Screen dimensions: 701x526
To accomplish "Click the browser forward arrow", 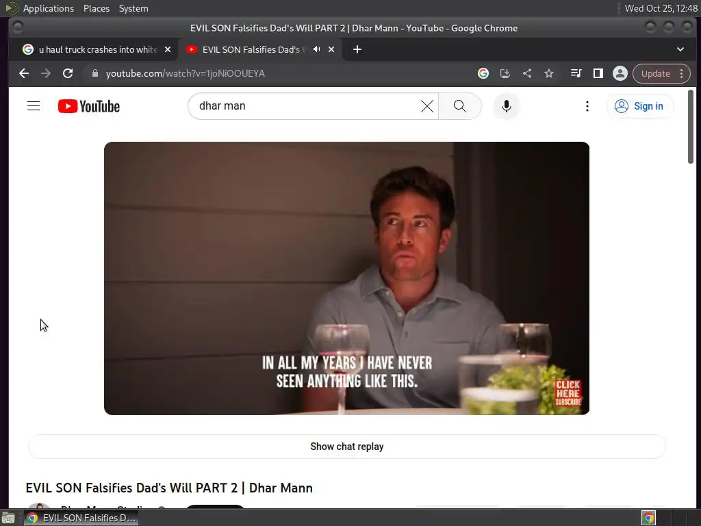I will [x=46, y=73].
